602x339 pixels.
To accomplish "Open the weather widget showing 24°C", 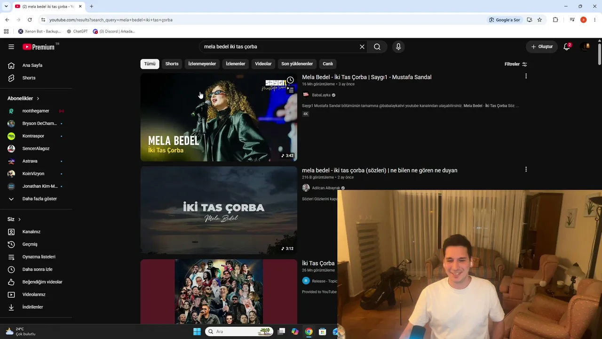I will pos(21,331).
